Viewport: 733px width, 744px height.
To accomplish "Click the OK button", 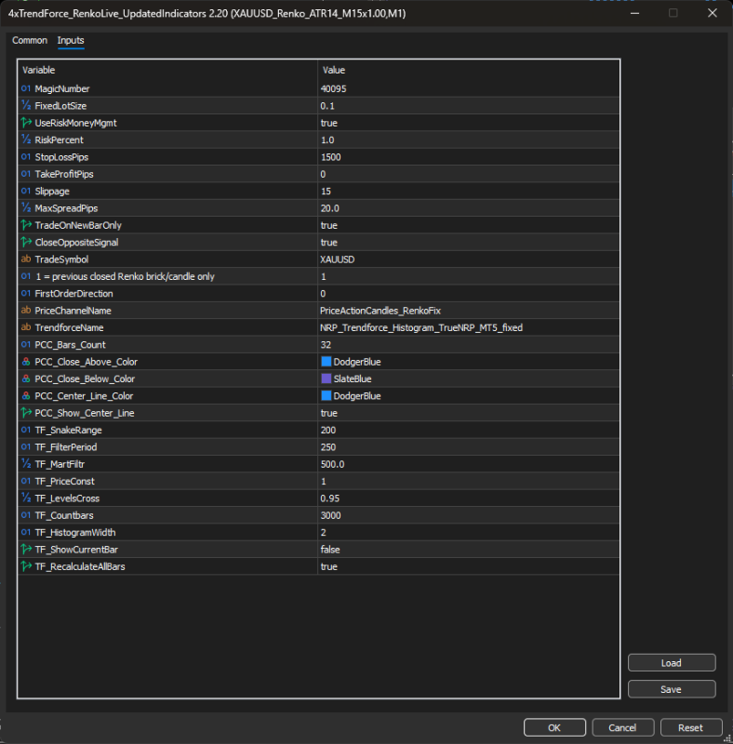I will click(x=554, y=727).
